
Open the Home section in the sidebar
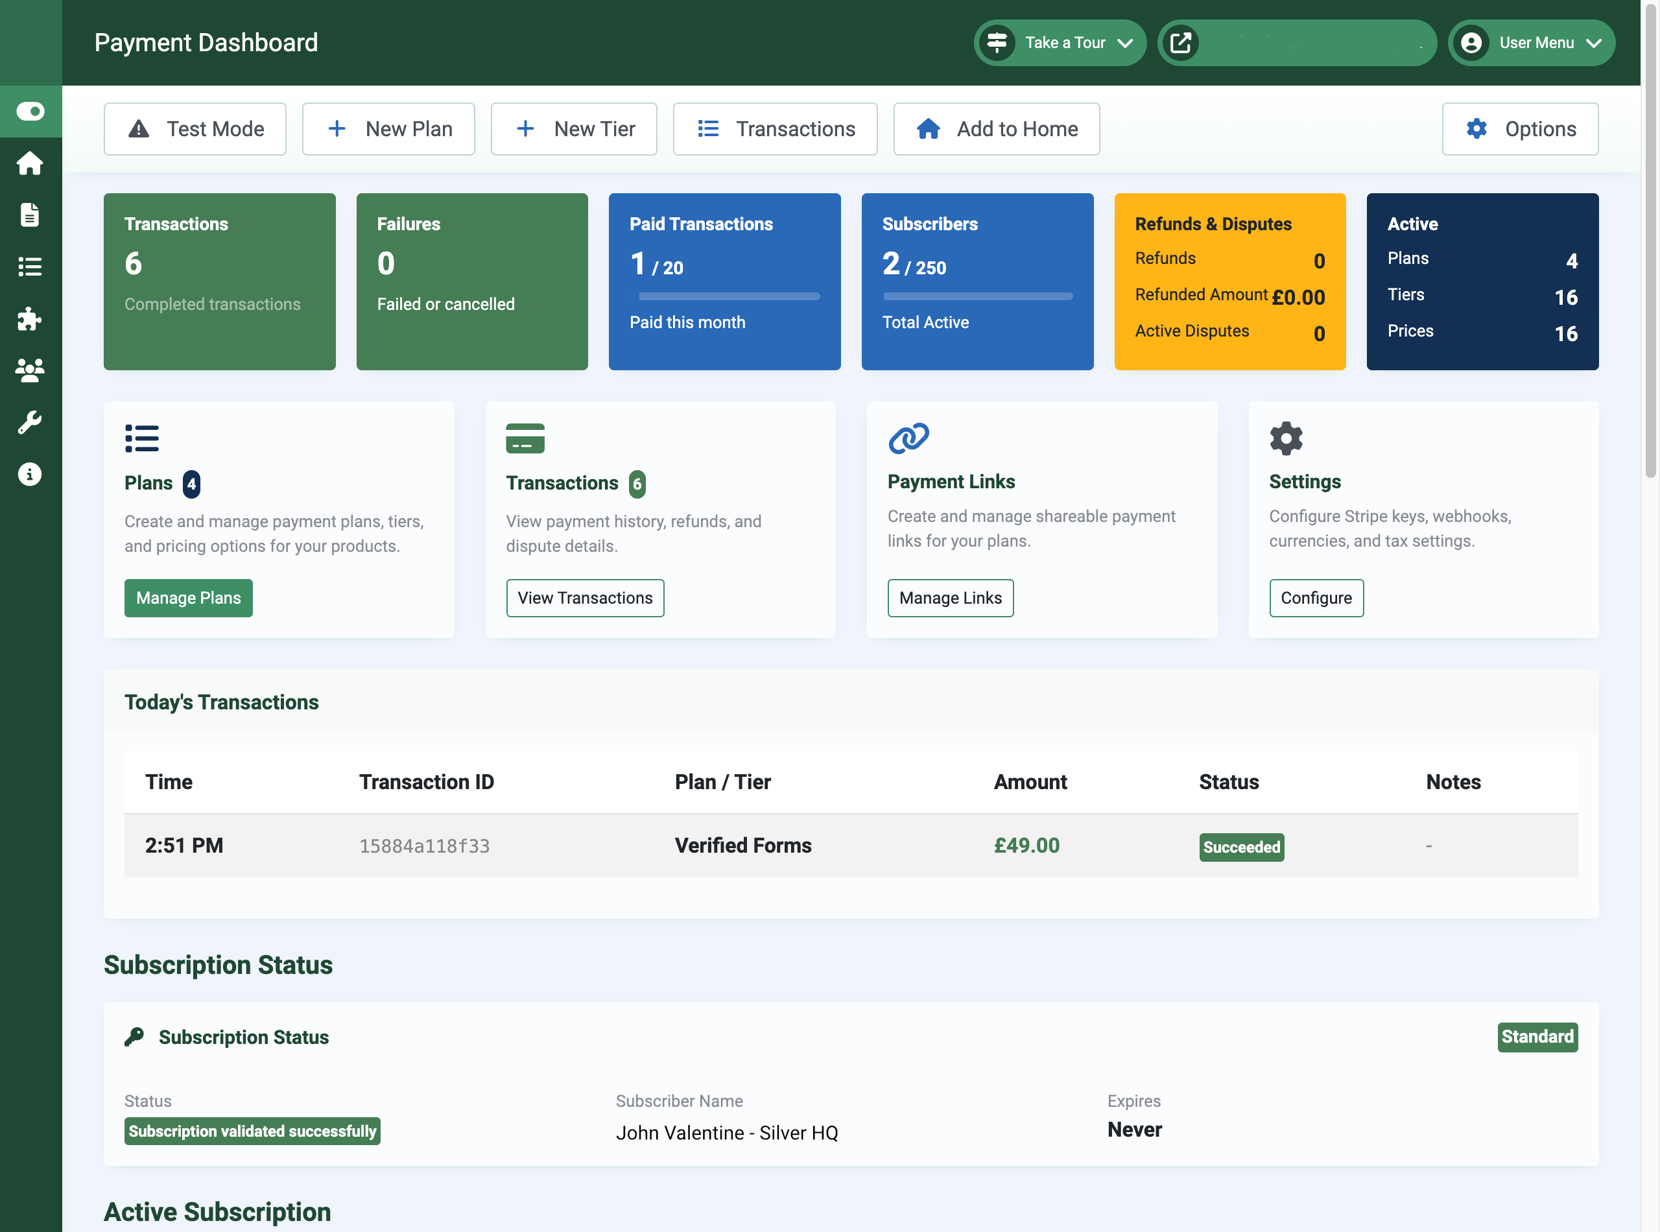30,163
